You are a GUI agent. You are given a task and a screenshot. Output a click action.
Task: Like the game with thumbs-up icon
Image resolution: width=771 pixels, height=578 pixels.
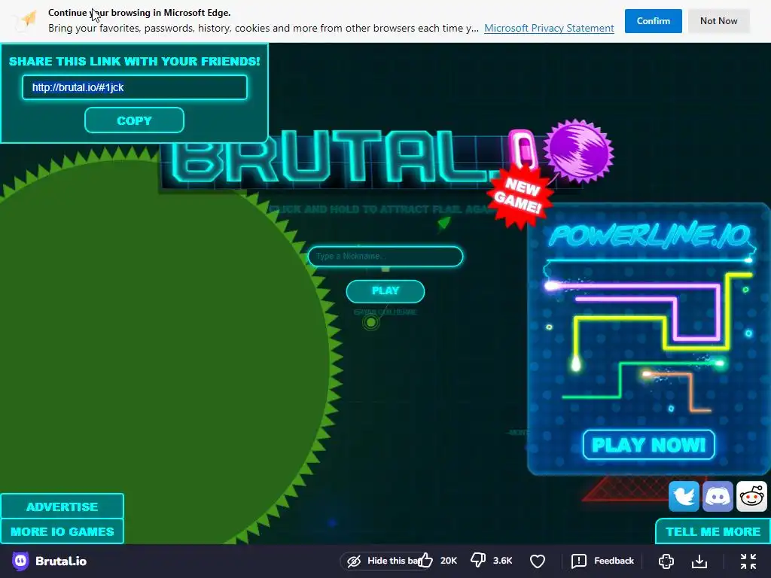pyautogui.click(x=425, y=560)
